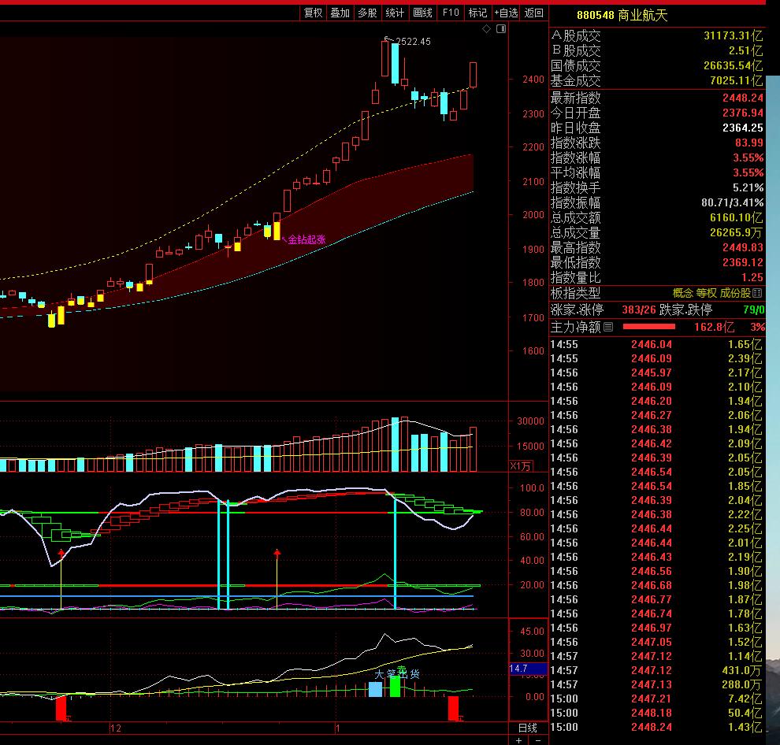Click 跌家.跌停 count 79/0
The height and width of the screenshot is (745, 780).
[x=754, y=309]
